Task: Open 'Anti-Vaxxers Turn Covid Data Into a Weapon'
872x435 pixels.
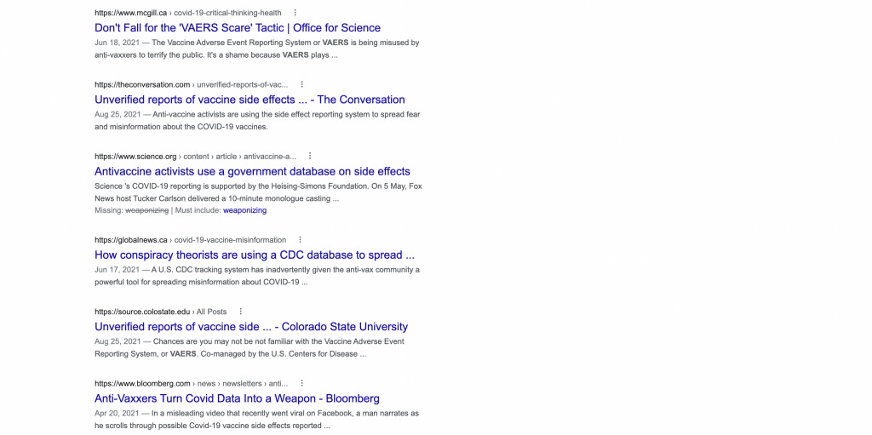Action: (x=237, y=398)
